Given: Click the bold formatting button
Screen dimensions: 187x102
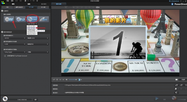Looking at the screenshot, I should (x=77, y=7).
